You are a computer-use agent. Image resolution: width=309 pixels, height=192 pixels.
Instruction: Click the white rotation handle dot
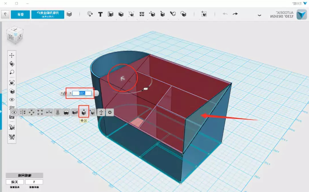pyautogui.click(x=146, y=89)
